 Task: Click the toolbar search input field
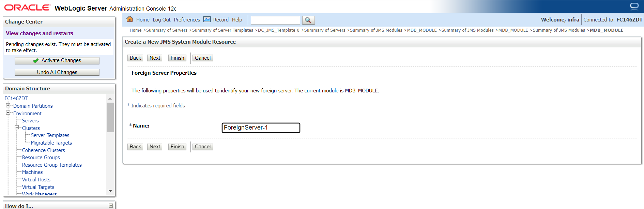tap(275, 20)
